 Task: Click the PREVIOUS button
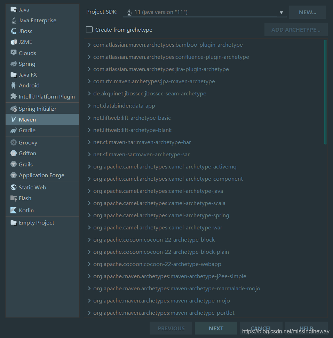click(171, 328)
